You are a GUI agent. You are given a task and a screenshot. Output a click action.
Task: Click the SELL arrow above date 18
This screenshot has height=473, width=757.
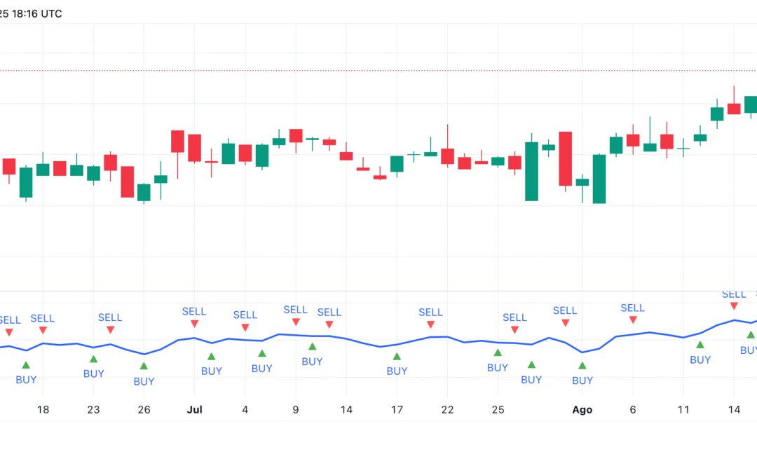click(43, 330)
